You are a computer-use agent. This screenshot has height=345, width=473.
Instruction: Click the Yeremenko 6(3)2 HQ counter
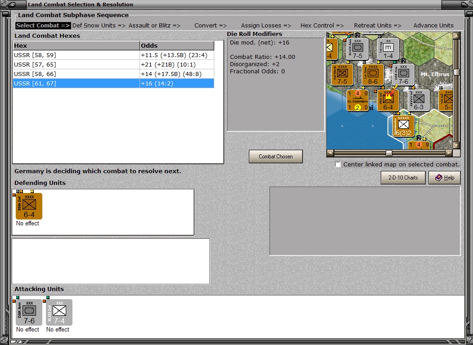pos(404,126)
